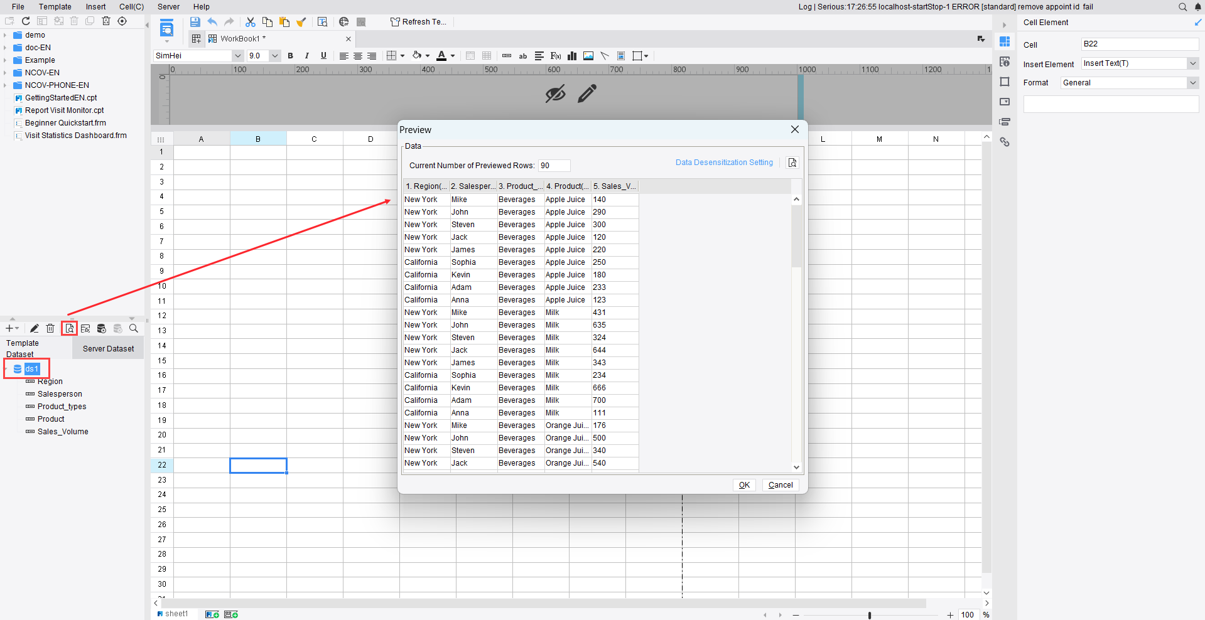Click the zoom slider handle
The image size is (1205, 620).
(870, 615)
